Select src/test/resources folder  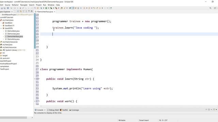10,47
